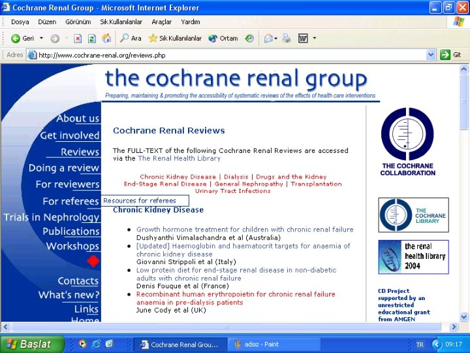470x353 pixels.
Task: Click the Geri back arrow icon
Action: coord(15,39)
